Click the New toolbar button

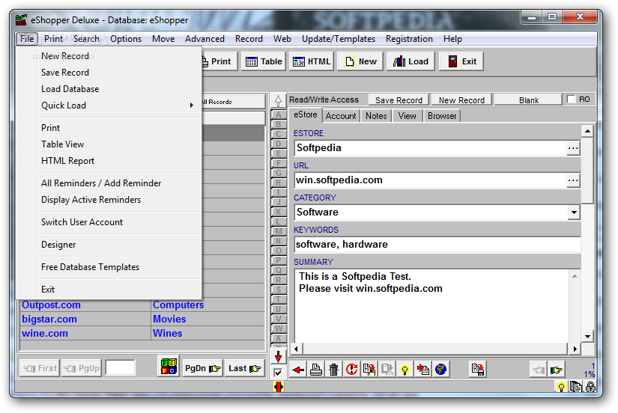pyautogui.click(x=360, y=61)
